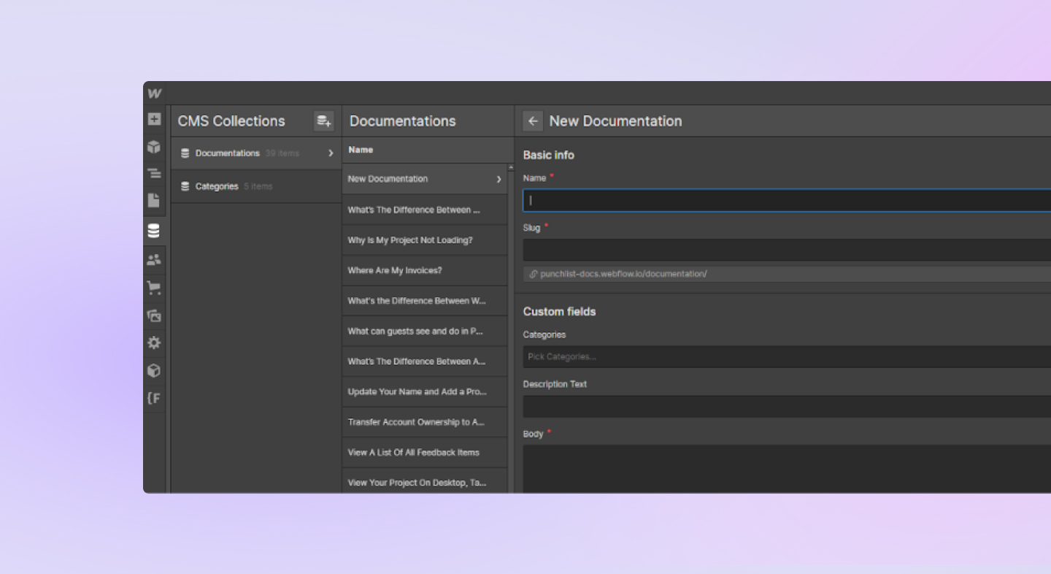Create a new collection with the database-plus icon
Screen dimensions: 1051x574
click(323, 120)
